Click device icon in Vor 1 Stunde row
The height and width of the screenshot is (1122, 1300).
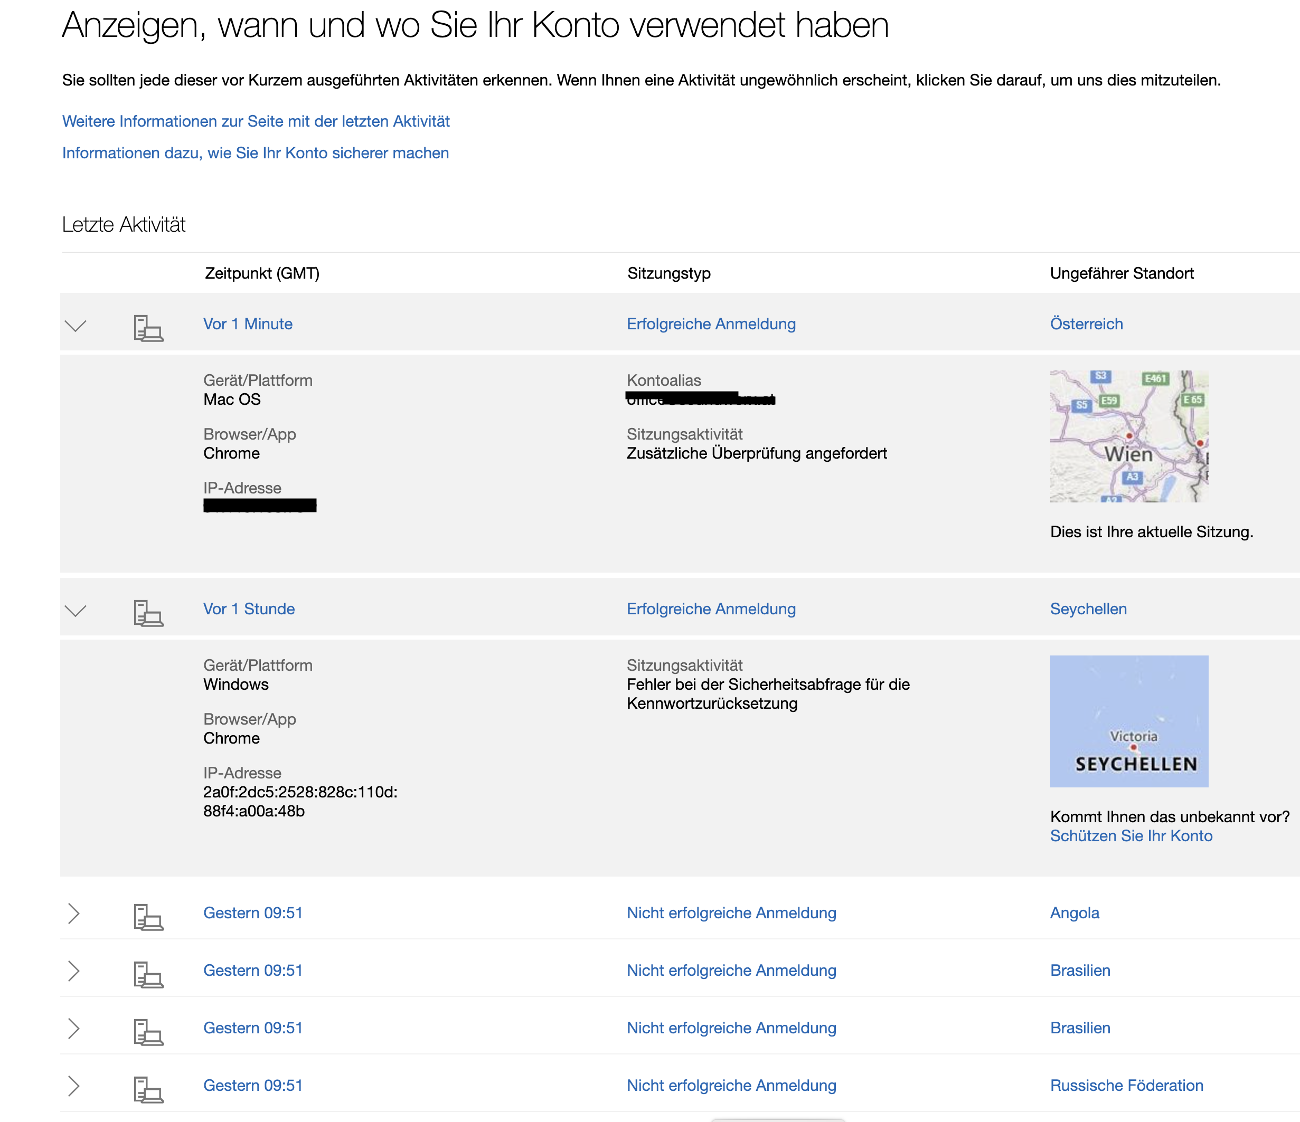click(x=148, y=613)
